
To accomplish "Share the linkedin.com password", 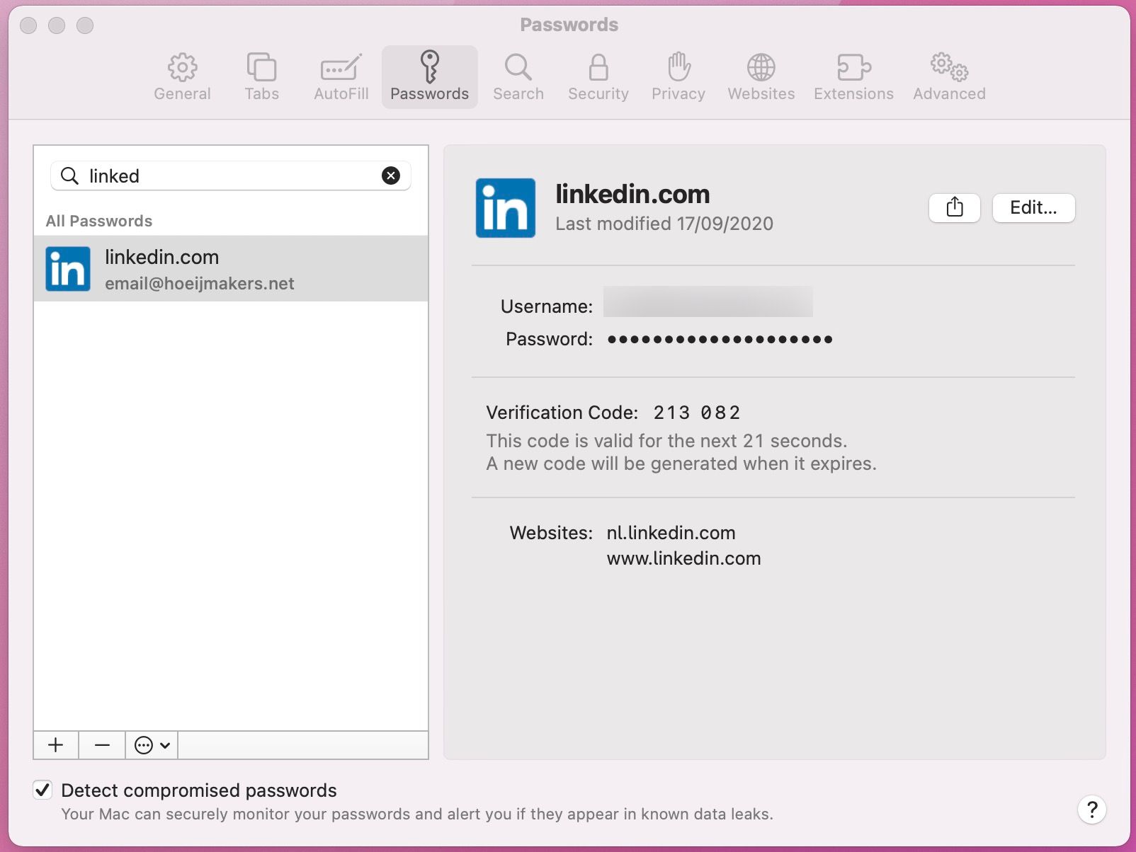I will [x=954, y=208].
